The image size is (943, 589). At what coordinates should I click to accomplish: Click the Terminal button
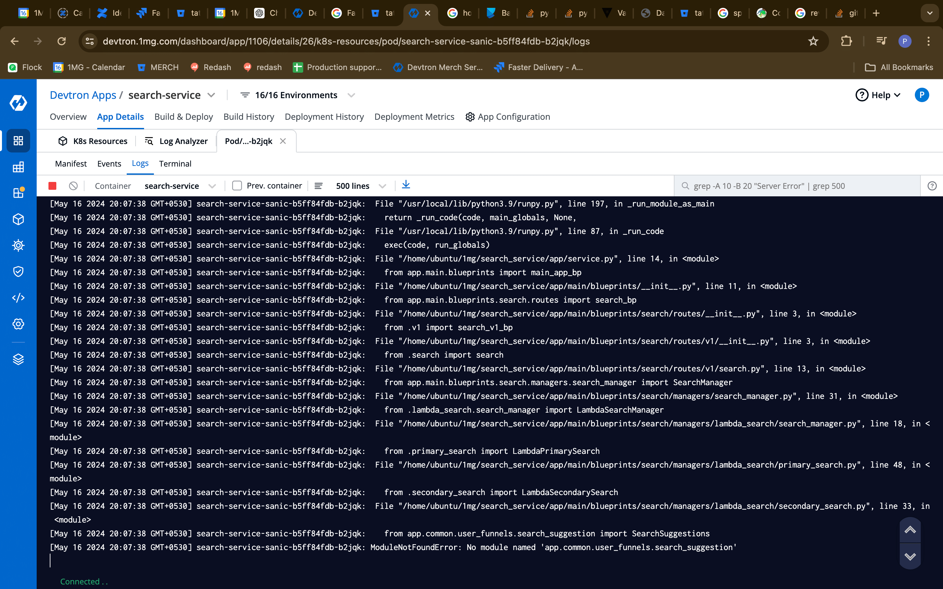tap(175, 164)
